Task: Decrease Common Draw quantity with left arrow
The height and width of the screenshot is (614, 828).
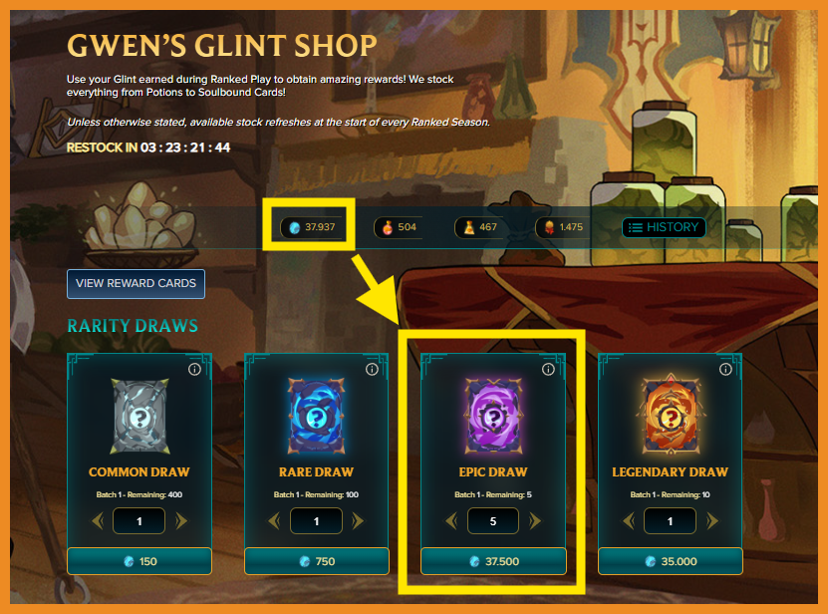Action: (x=98, y=521)
